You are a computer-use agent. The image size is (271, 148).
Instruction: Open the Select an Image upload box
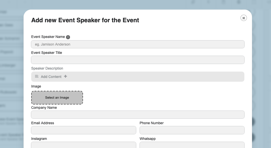[x=57, y=97]
